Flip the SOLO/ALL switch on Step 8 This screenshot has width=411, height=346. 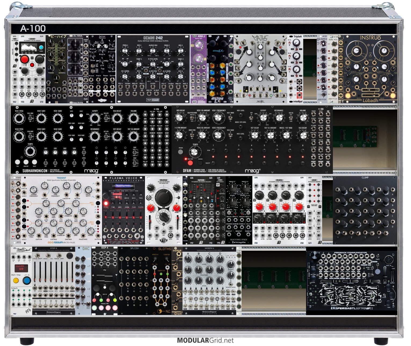point(48,255)
